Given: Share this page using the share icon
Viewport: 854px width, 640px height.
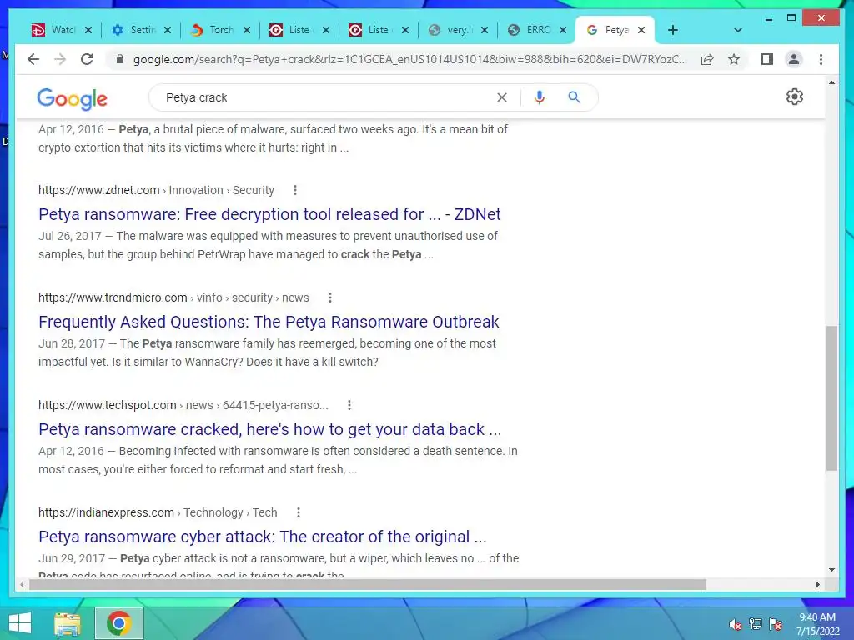Looking at the screenshot, I should (707, 59).
